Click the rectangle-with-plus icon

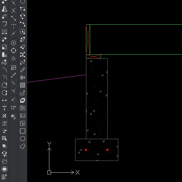pos(23,93)
